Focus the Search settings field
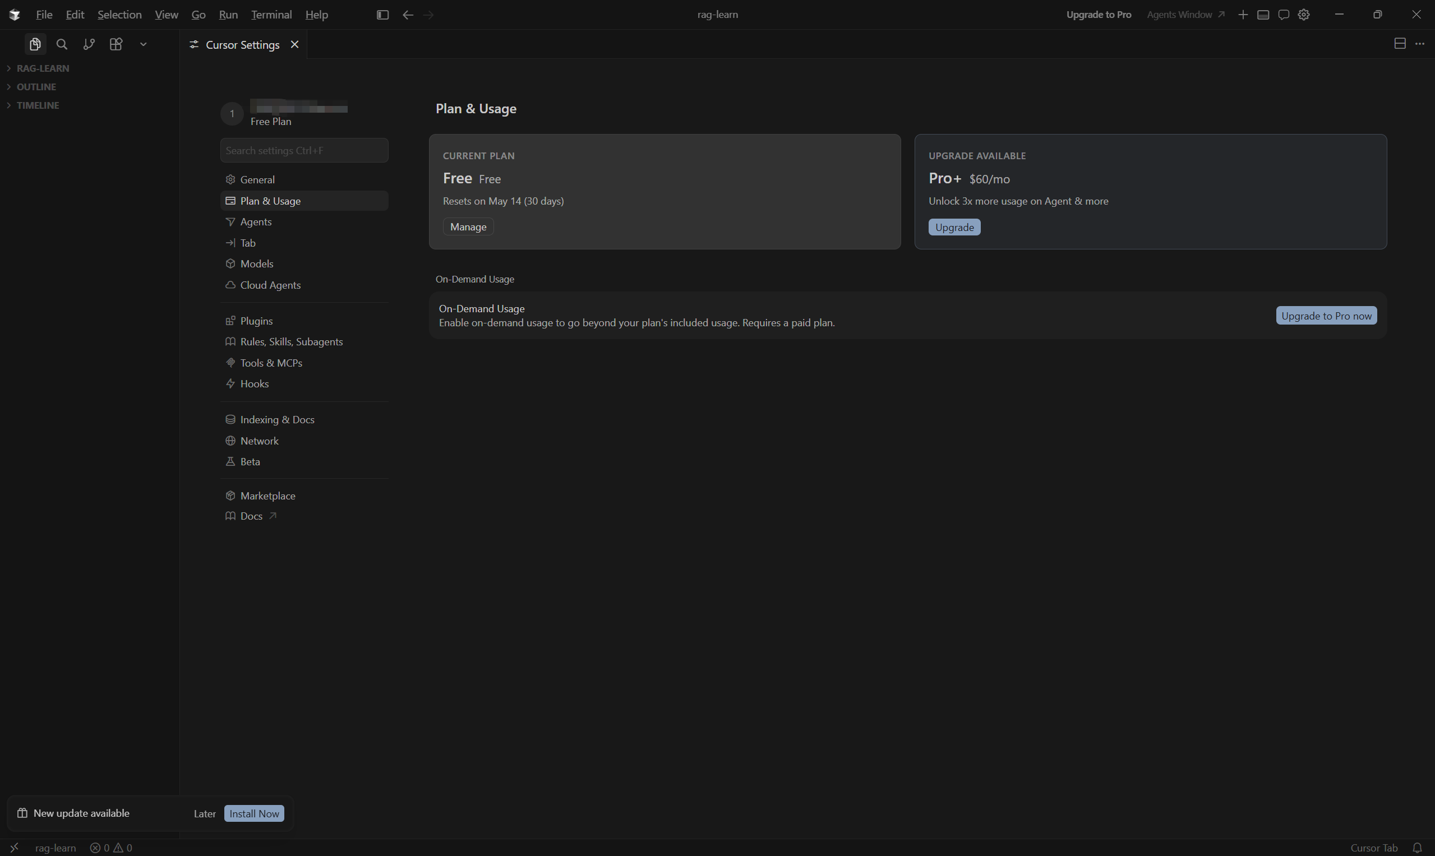 click(304, 151)
